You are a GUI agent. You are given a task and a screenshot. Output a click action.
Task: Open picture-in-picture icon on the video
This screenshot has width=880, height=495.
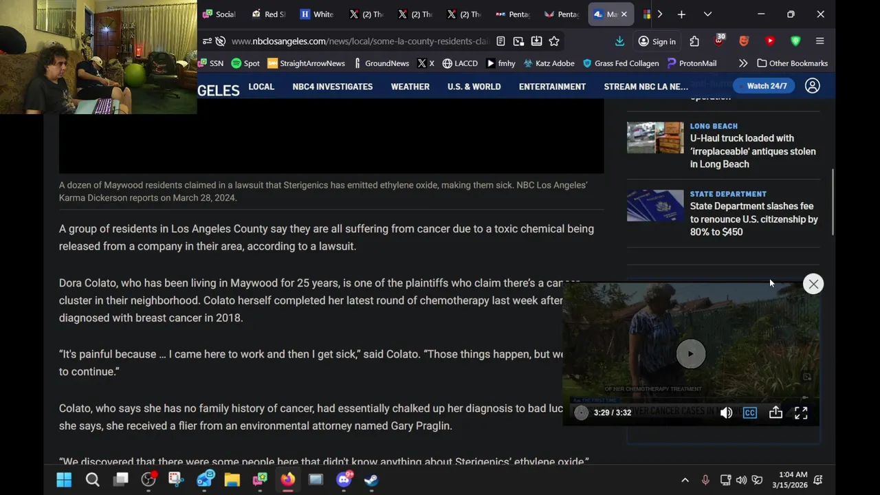[x=807, y=377]
